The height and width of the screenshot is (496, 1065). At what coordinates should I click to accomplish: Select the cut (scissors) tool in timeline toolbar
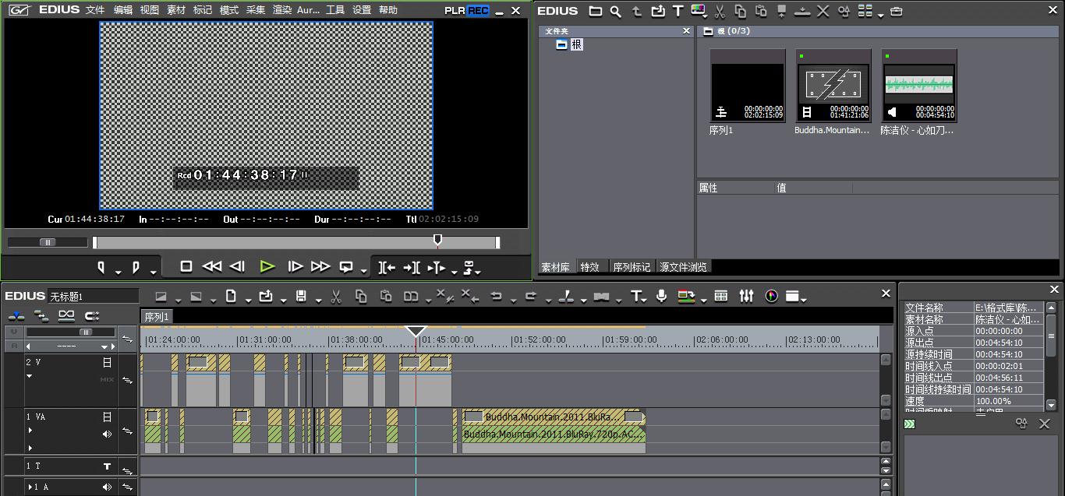click(336, 296)
